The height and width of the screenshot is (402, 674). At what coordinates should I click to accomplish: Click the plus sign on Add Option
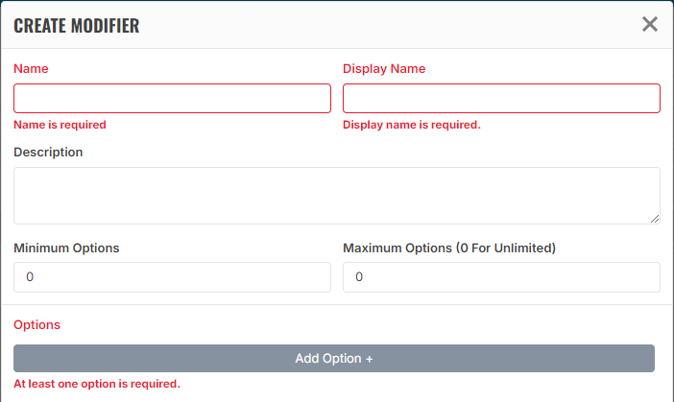click(369, 359)
